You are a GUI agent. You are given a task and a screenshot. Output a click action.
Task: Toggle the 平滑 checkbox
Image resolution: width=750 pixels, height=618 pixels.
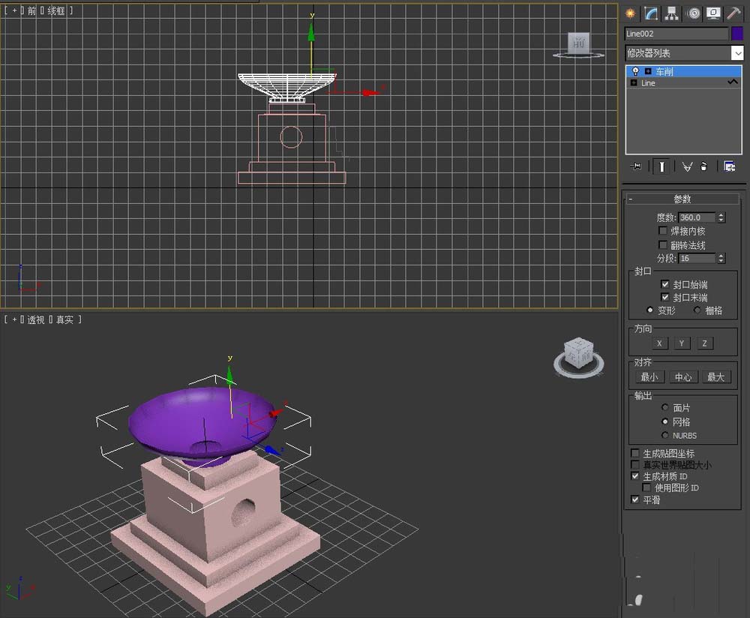coord(635,499)
